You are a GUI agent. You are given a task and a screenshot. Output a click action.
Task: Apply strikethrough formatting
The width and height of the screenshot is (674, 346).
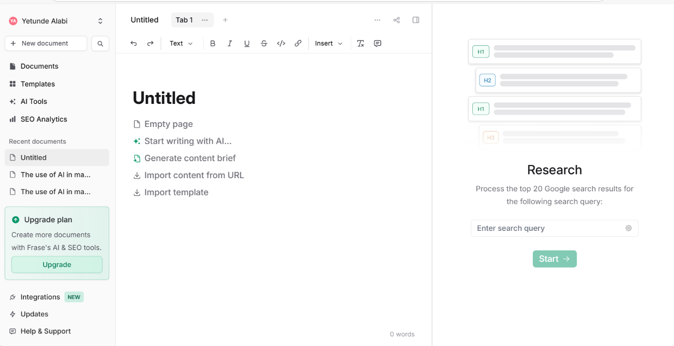264,43
